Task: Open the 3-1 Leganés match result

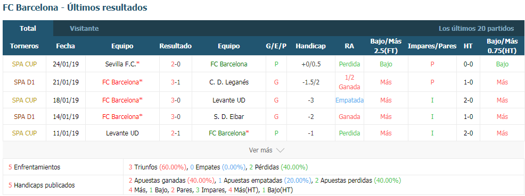Action: click(x=176, y=82)
